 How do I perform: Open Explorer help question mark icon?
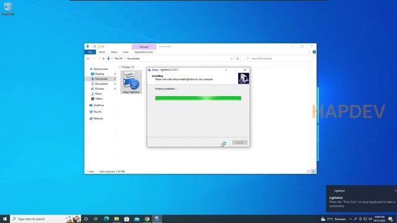(x=314, y=52)
